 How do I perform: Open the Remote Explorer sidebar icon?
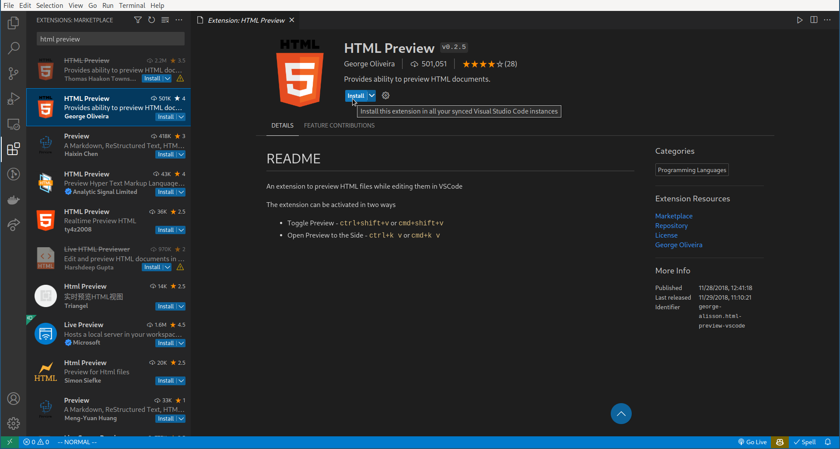pyautogui.click(x=13, y=124)
